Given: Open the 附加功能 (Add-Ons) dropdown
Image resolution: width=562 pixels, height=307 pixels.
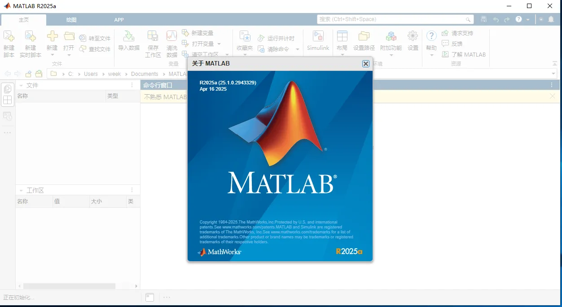Looking at the screenshot, I should tap(391, 55).
